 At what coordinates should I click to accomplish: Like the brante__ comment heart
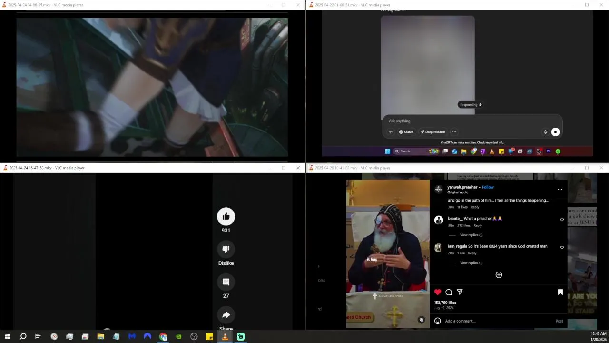coord(562,220)
